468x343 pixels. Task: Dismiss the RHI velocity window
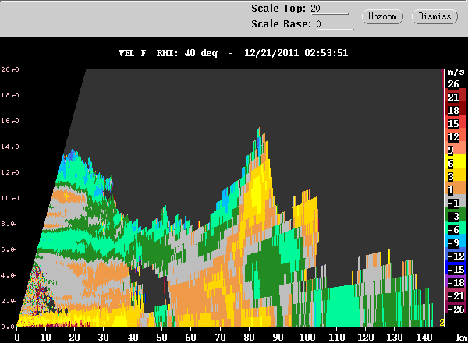(434, 16)
